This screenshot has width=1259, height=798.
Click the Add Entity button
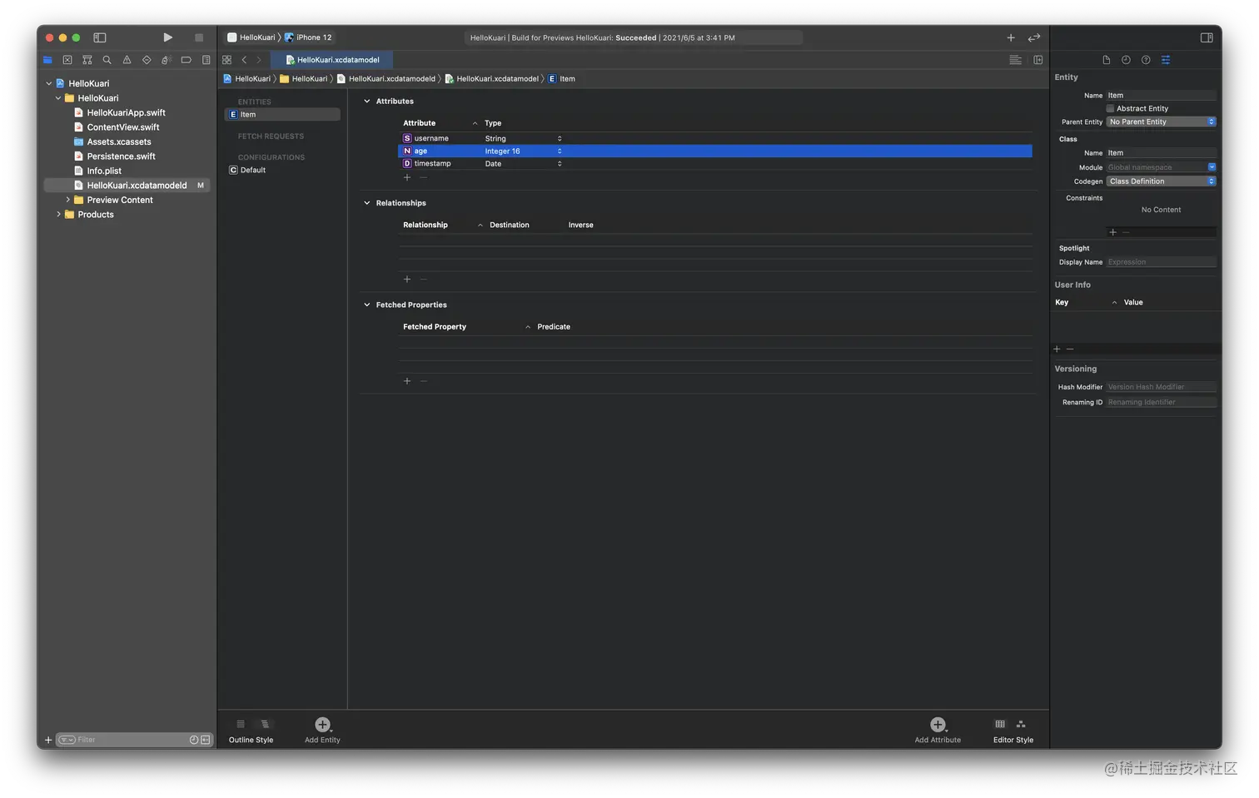321,724
